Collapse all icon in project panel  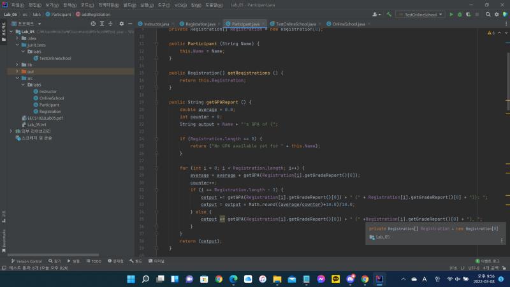[x=110, y=24]
